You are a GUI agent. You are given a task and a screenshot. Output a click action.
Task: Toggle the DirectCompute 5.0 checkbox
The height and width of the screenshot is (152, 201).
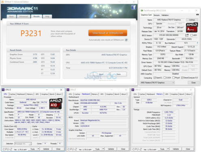[x=182, y=78]
